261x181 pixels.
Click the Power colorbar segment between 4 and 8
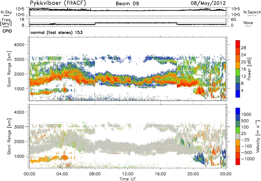coord(238,87)
